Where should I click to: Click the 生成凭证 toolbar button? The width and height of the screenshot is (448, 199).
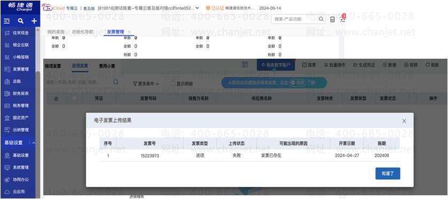click(x=364, y=65)
